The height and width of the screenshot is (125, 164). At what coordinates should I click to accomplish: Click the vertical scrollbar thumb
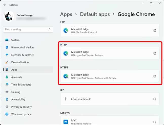(163, 69)
